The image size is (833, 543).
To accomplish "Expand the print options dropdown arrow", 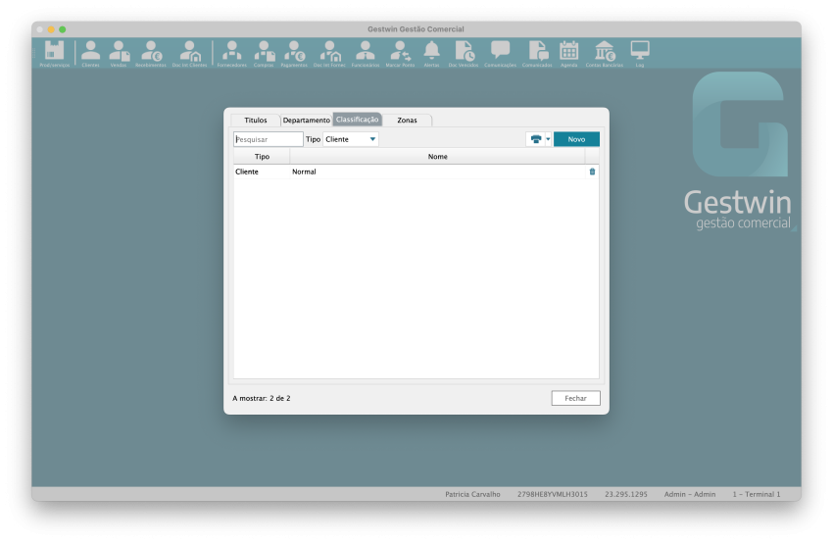I will (x=548, y=139).
